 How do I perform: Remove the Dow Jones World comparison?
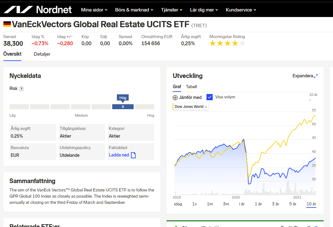(x=206, y=107)
